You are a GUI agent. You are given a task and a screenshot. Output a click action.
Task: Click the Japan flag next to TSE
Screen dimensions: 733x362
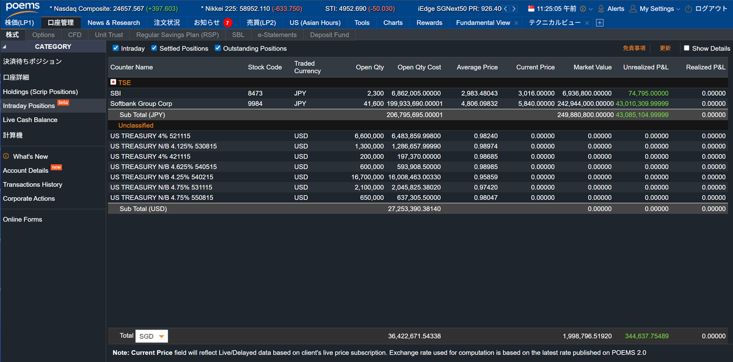click(x=113, y=82)
